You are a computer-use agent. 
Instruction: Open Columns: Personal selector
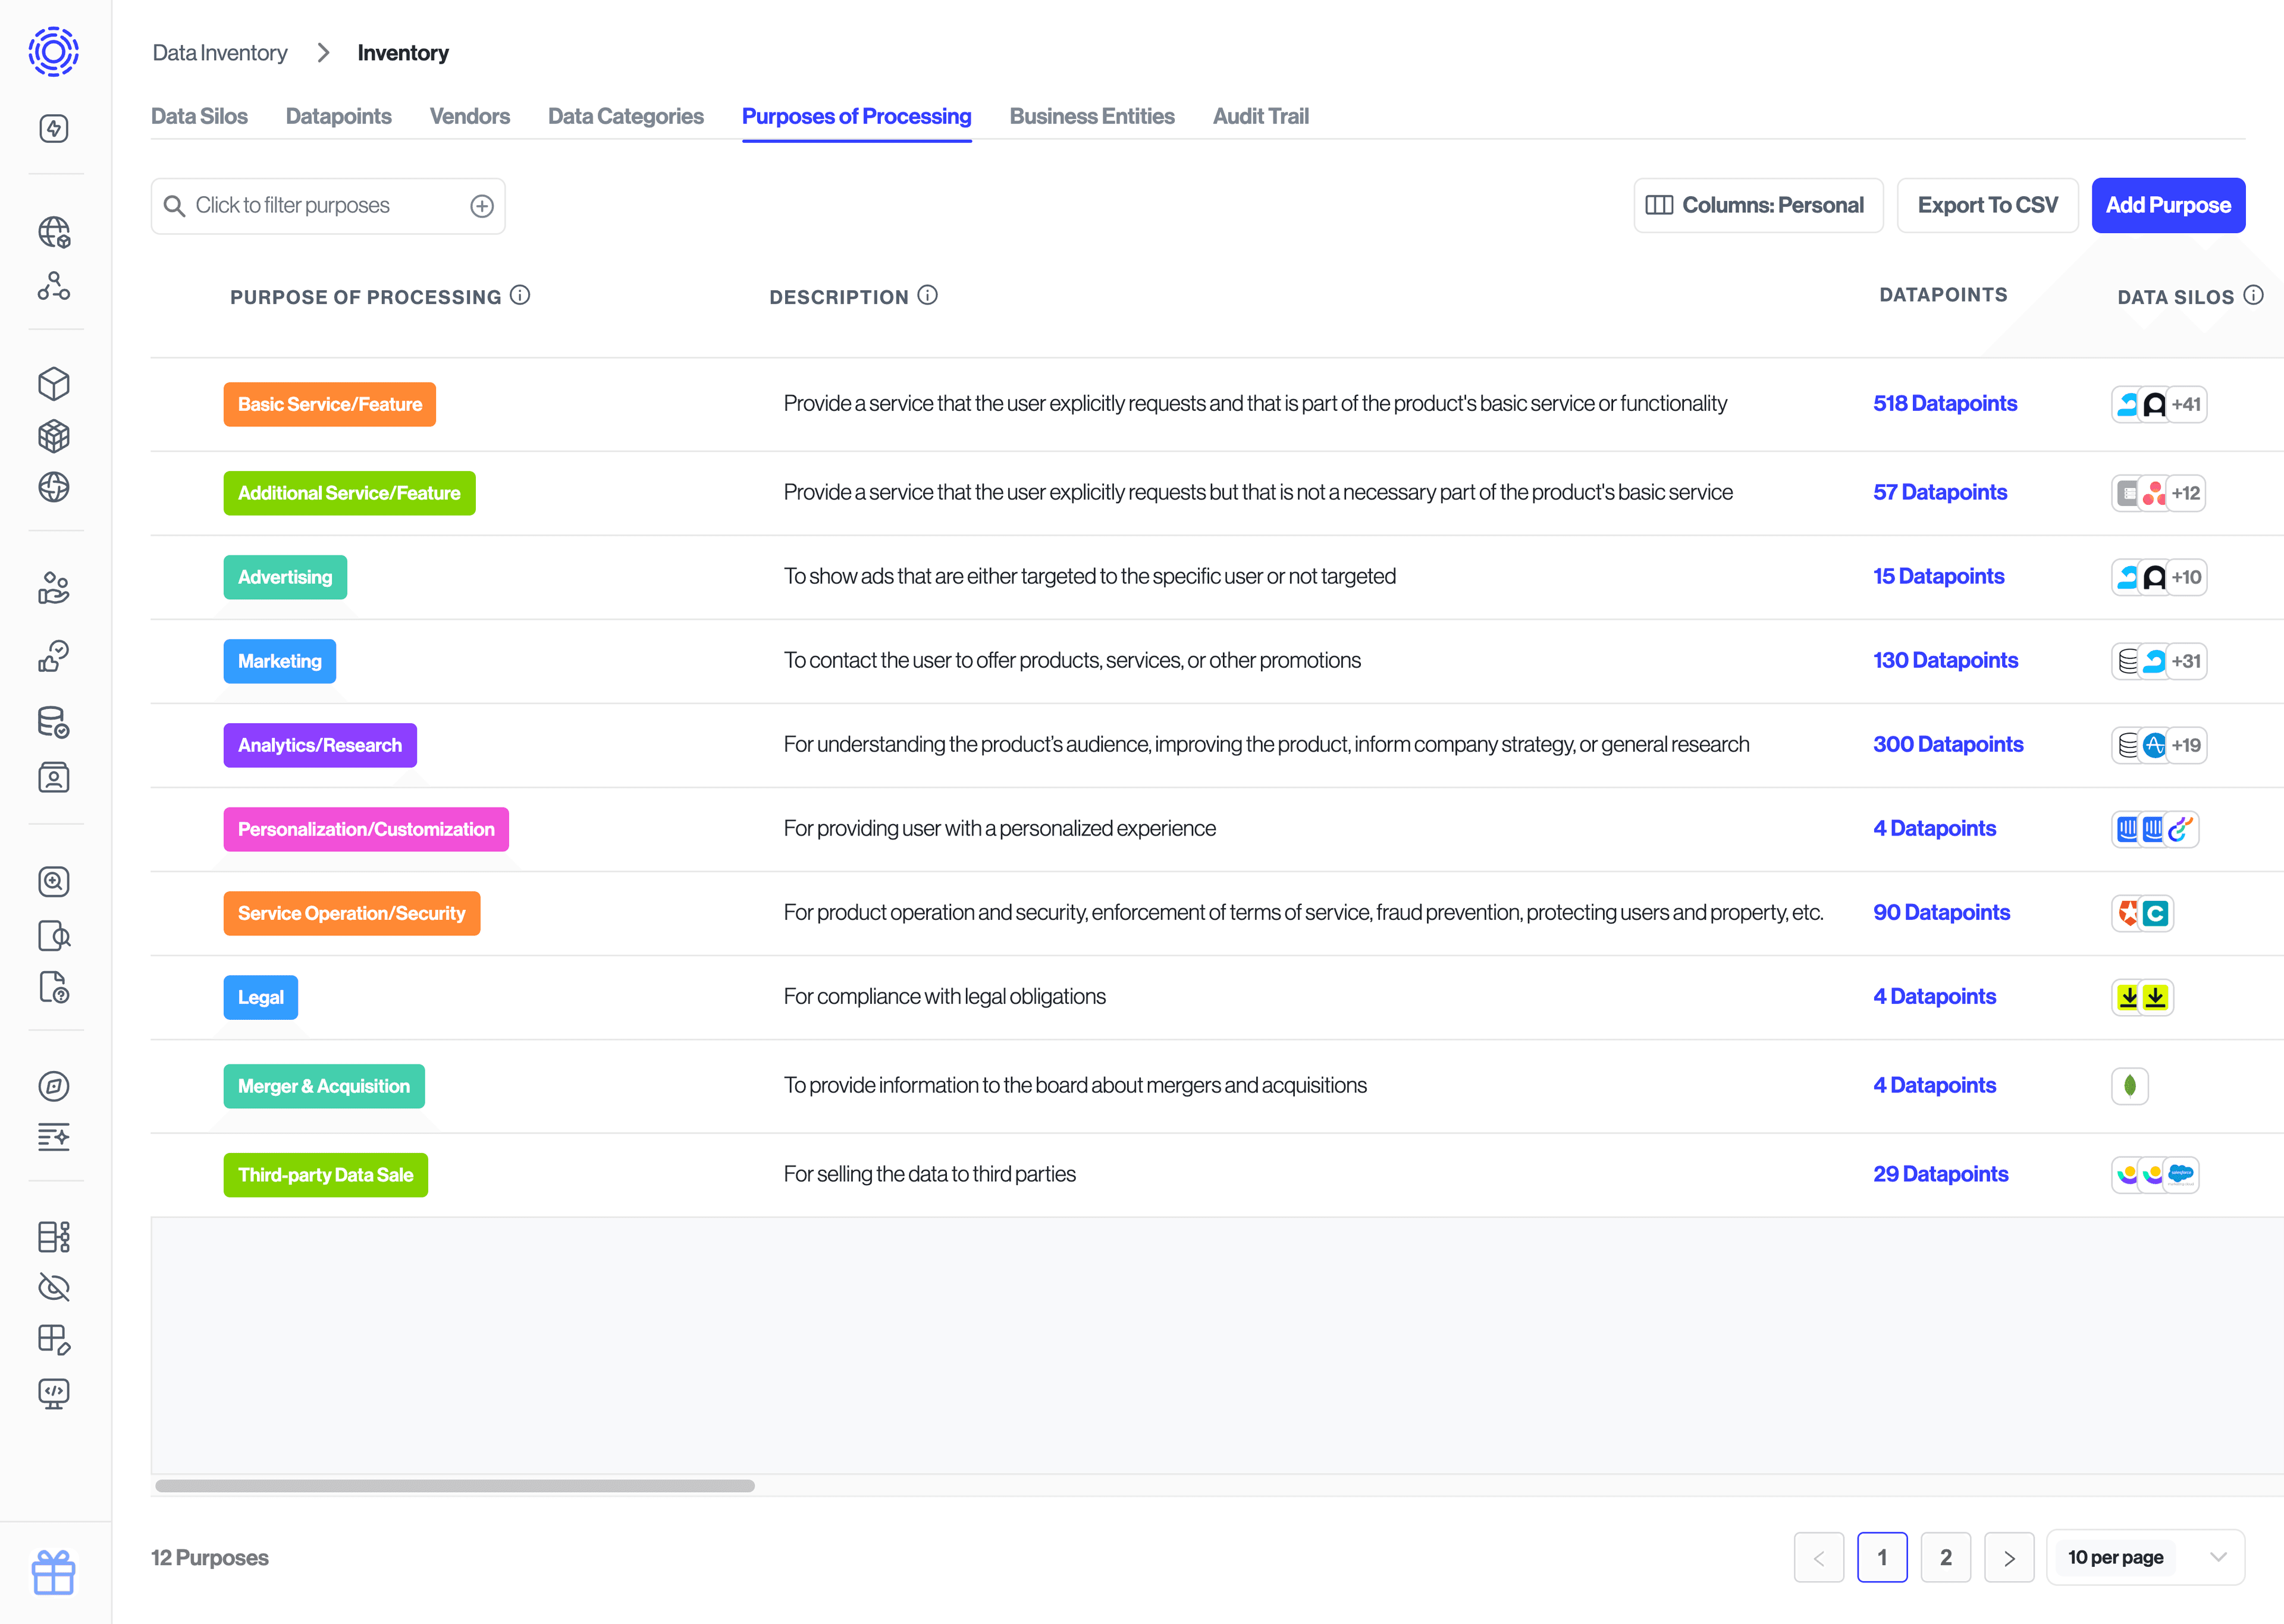(1757, 205)
